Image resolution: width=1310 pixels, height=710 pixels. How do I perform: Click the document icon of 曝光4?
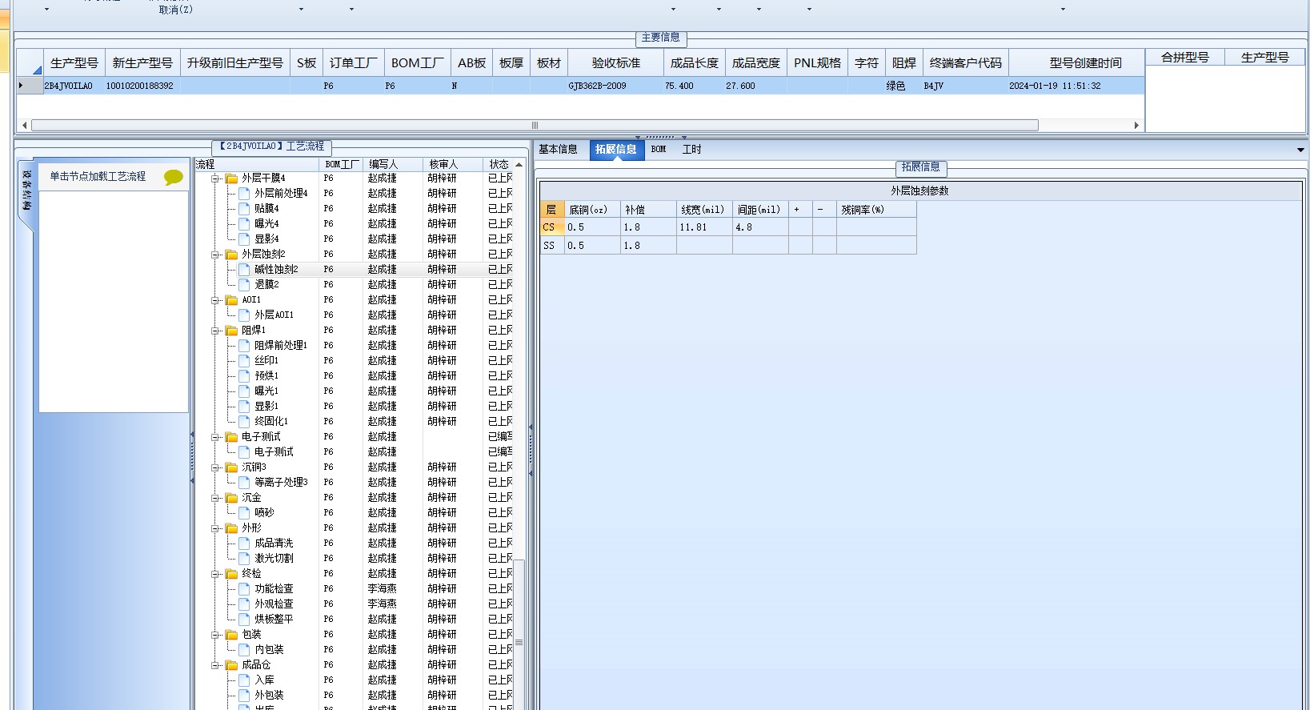(x=245, y=224)
